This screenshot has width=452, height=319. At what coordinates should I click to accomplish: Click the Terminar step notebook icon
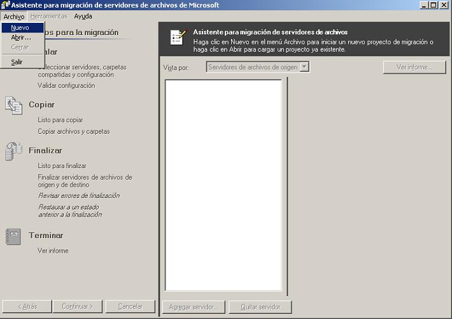tap(13, 237)
